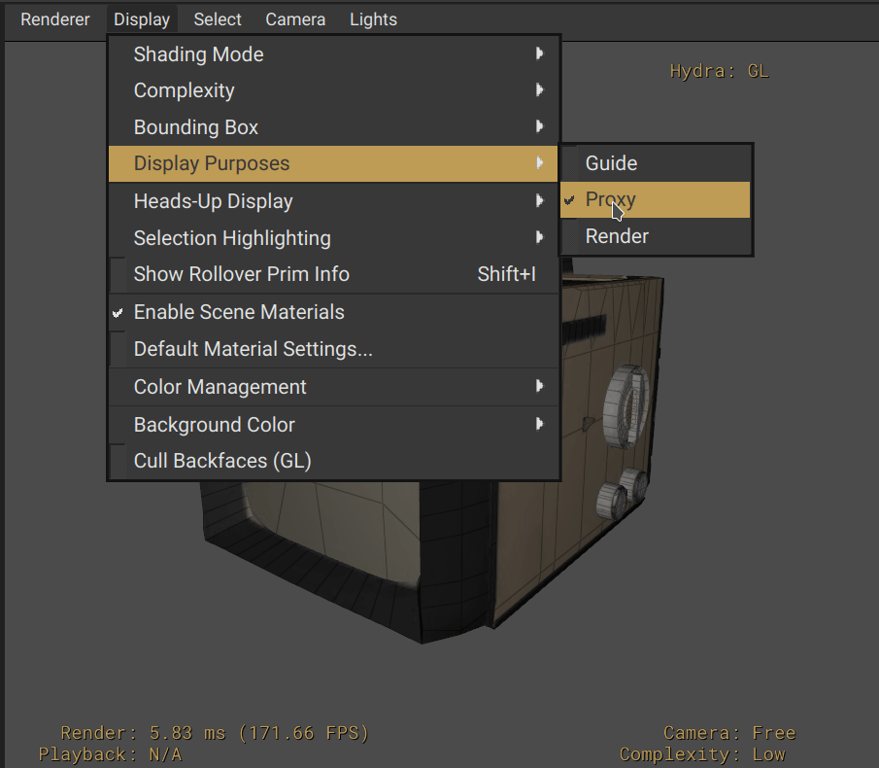879x768 pixels.
Task: Open the Select menu
Action: (x=218, y=19)
